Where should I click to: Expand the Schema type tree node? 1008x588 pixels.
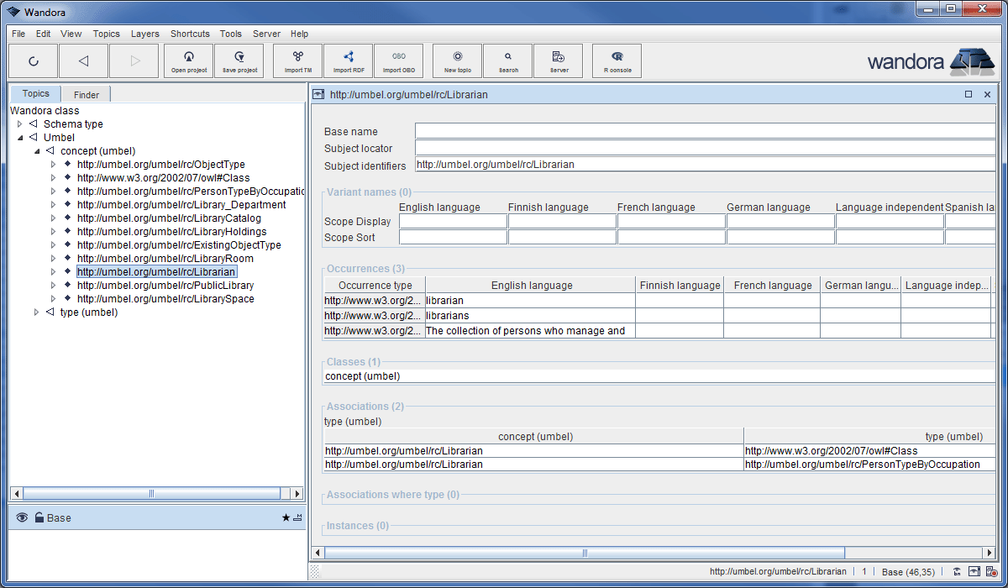pos(19,123)
